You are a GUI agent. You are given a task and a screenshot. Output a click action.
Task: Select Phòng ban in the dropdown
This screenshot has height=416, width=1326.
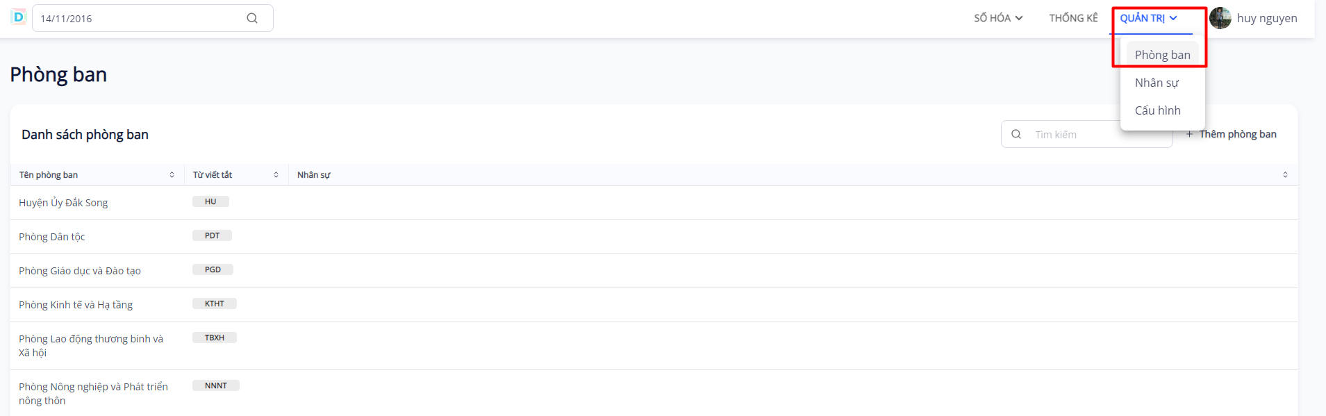coord(1162,55)
